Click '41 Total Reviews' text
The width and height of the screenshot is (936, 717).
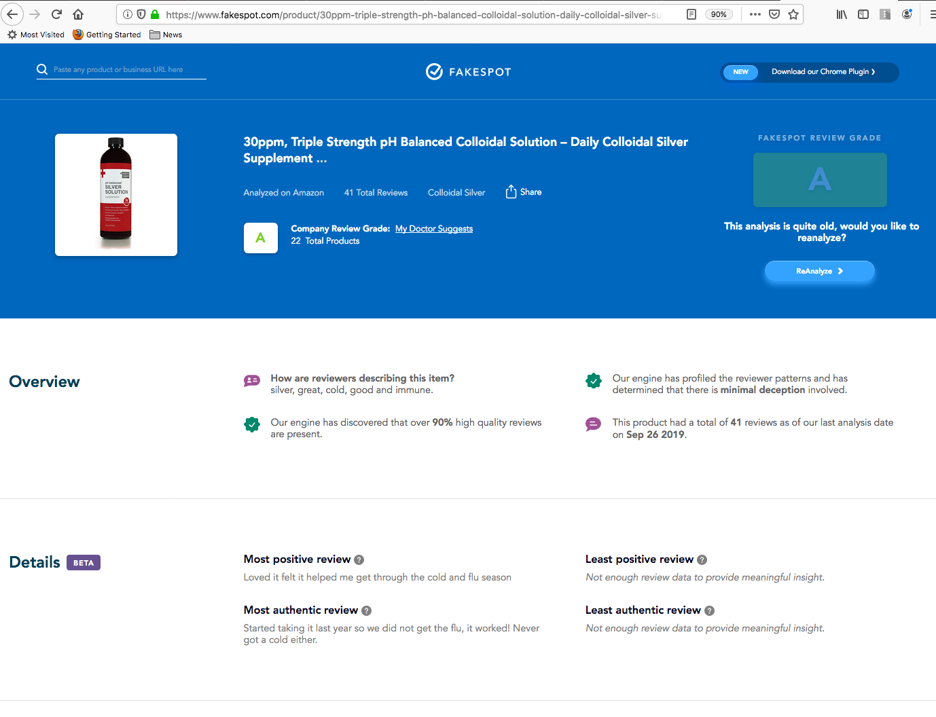pos(376,193)
